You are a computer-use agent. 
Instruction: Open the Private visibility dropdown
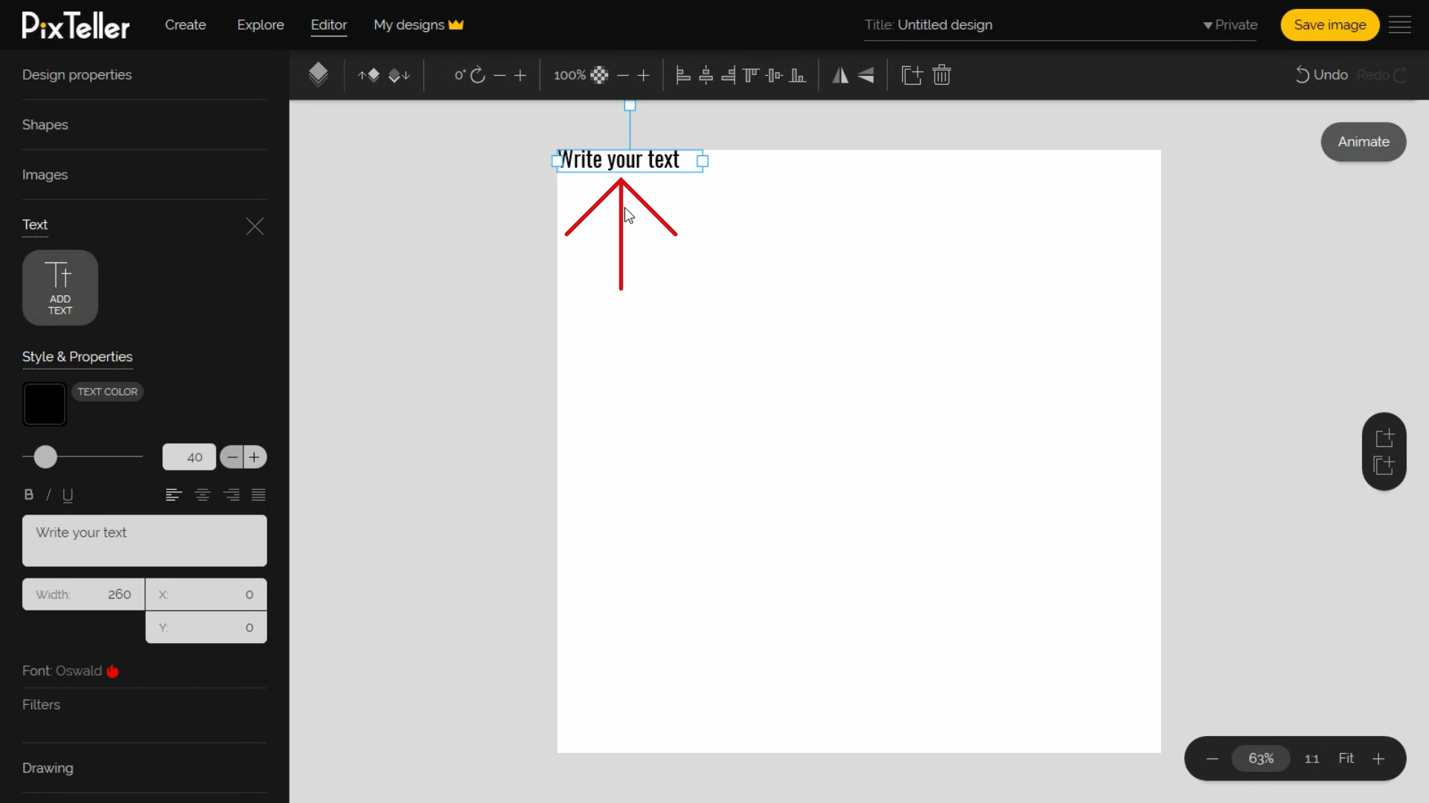(1230, 25)
